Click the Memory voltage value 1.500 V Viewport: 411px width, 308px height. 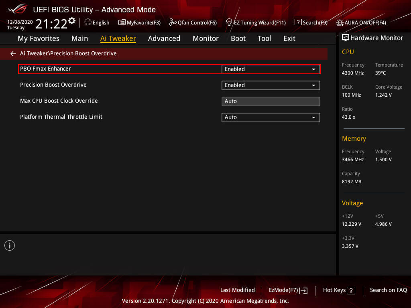click(x=383, y=160)
